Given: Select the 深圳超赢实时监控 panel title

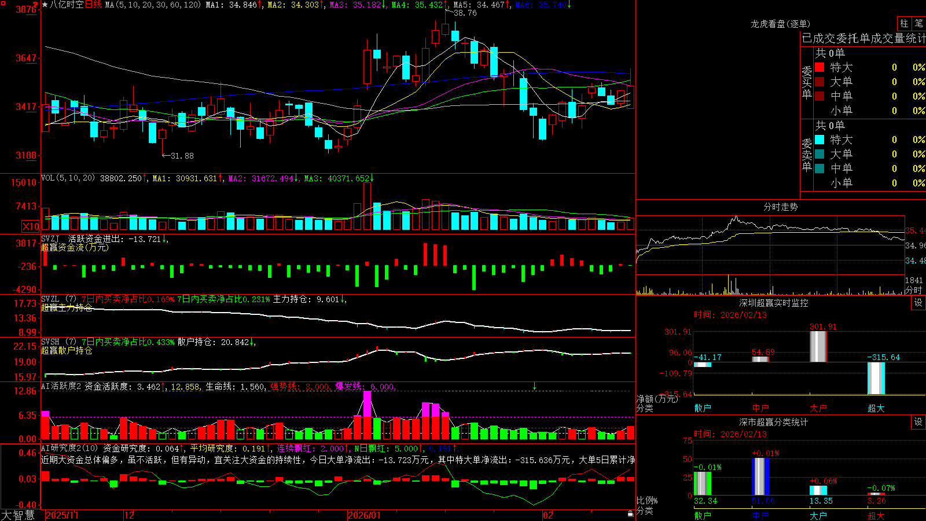Looking at the screenshot, I should pos(773,303).
